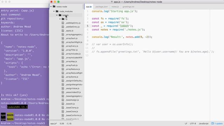The height and width of the screenshot is (126, 224).
Task: Click notes.add(9, -2) on line 8
Action: (x=138, y=37)
